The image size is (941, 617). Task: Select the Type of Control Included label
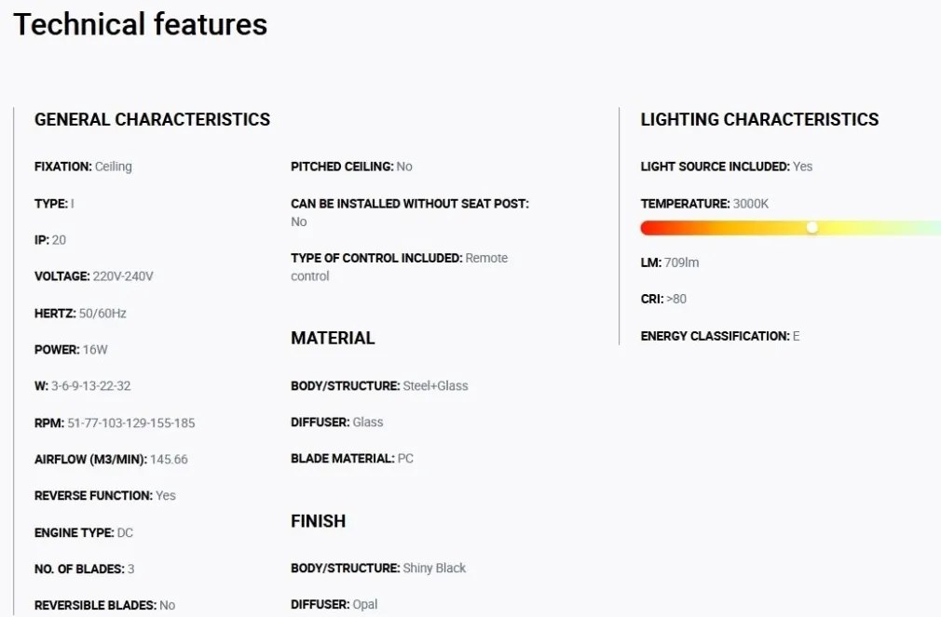point(376,258)
